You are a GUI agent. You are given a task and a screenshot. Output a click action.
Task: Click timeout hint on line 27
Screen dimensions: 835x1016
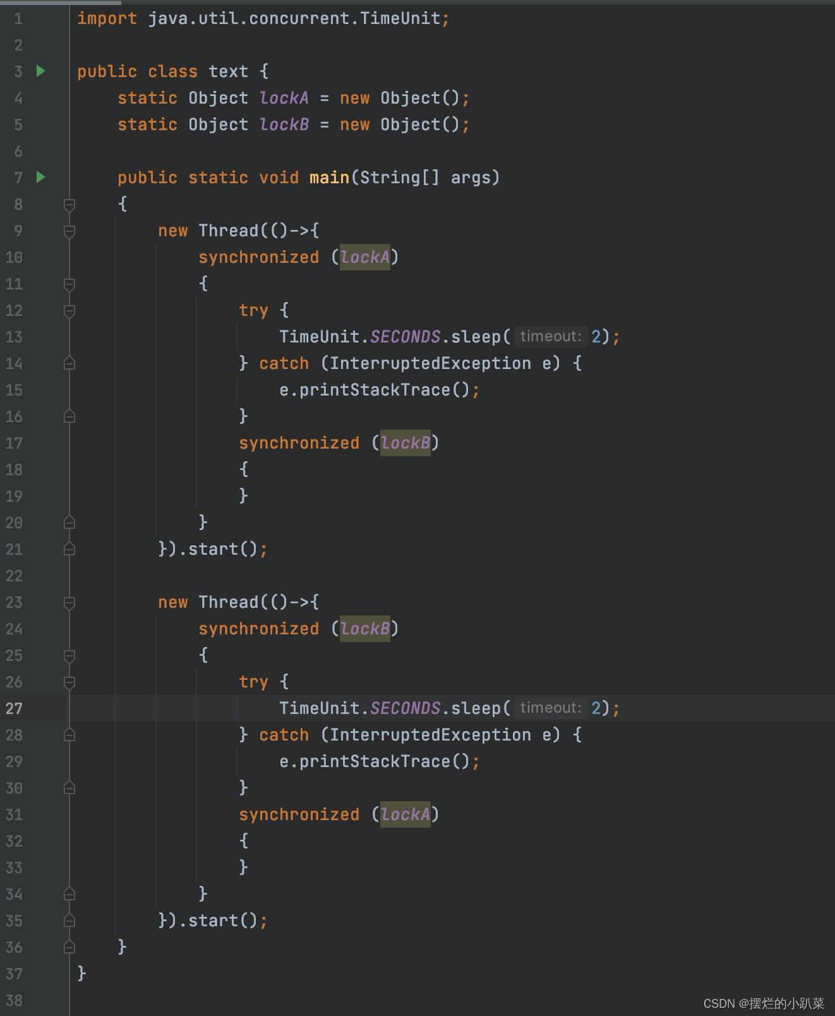(550, 708)
